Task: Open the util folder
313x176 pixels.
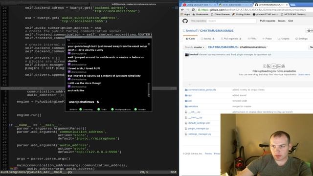Action: (x=190, y=101)
